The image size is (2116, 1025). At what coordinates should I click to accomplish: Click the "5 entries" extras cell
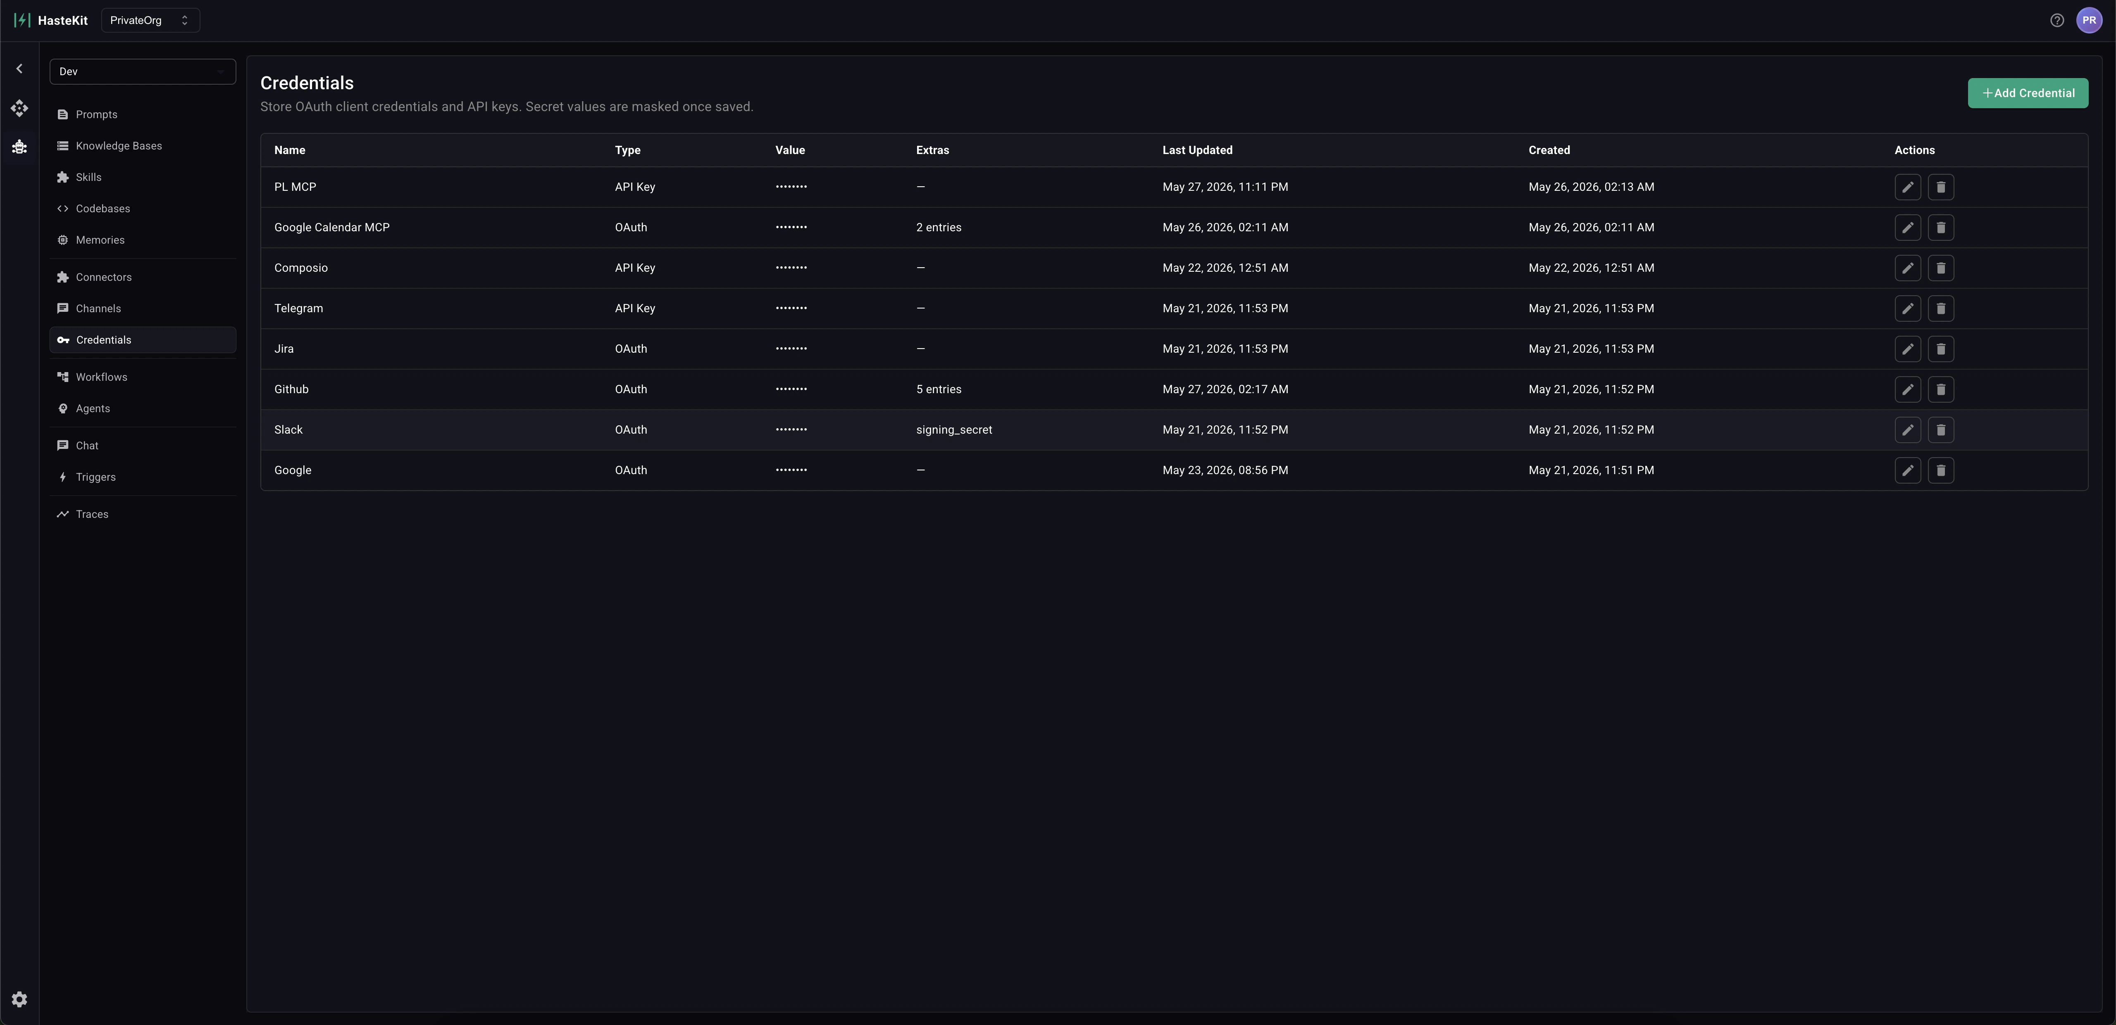pyautogui.click(x=939, y=389)
